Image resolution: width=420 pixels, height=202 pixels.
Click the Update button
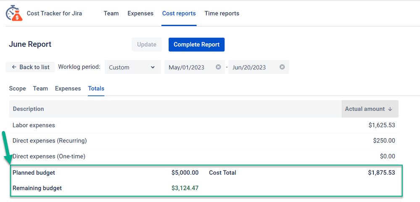coord(147,45)
